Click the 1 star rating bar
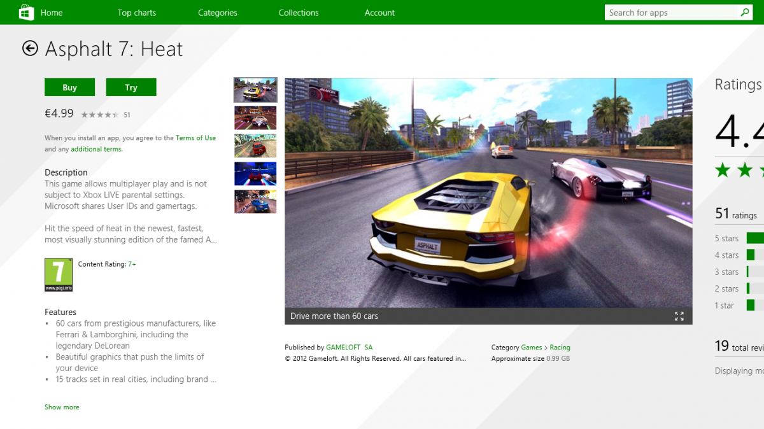 (755, 305)
